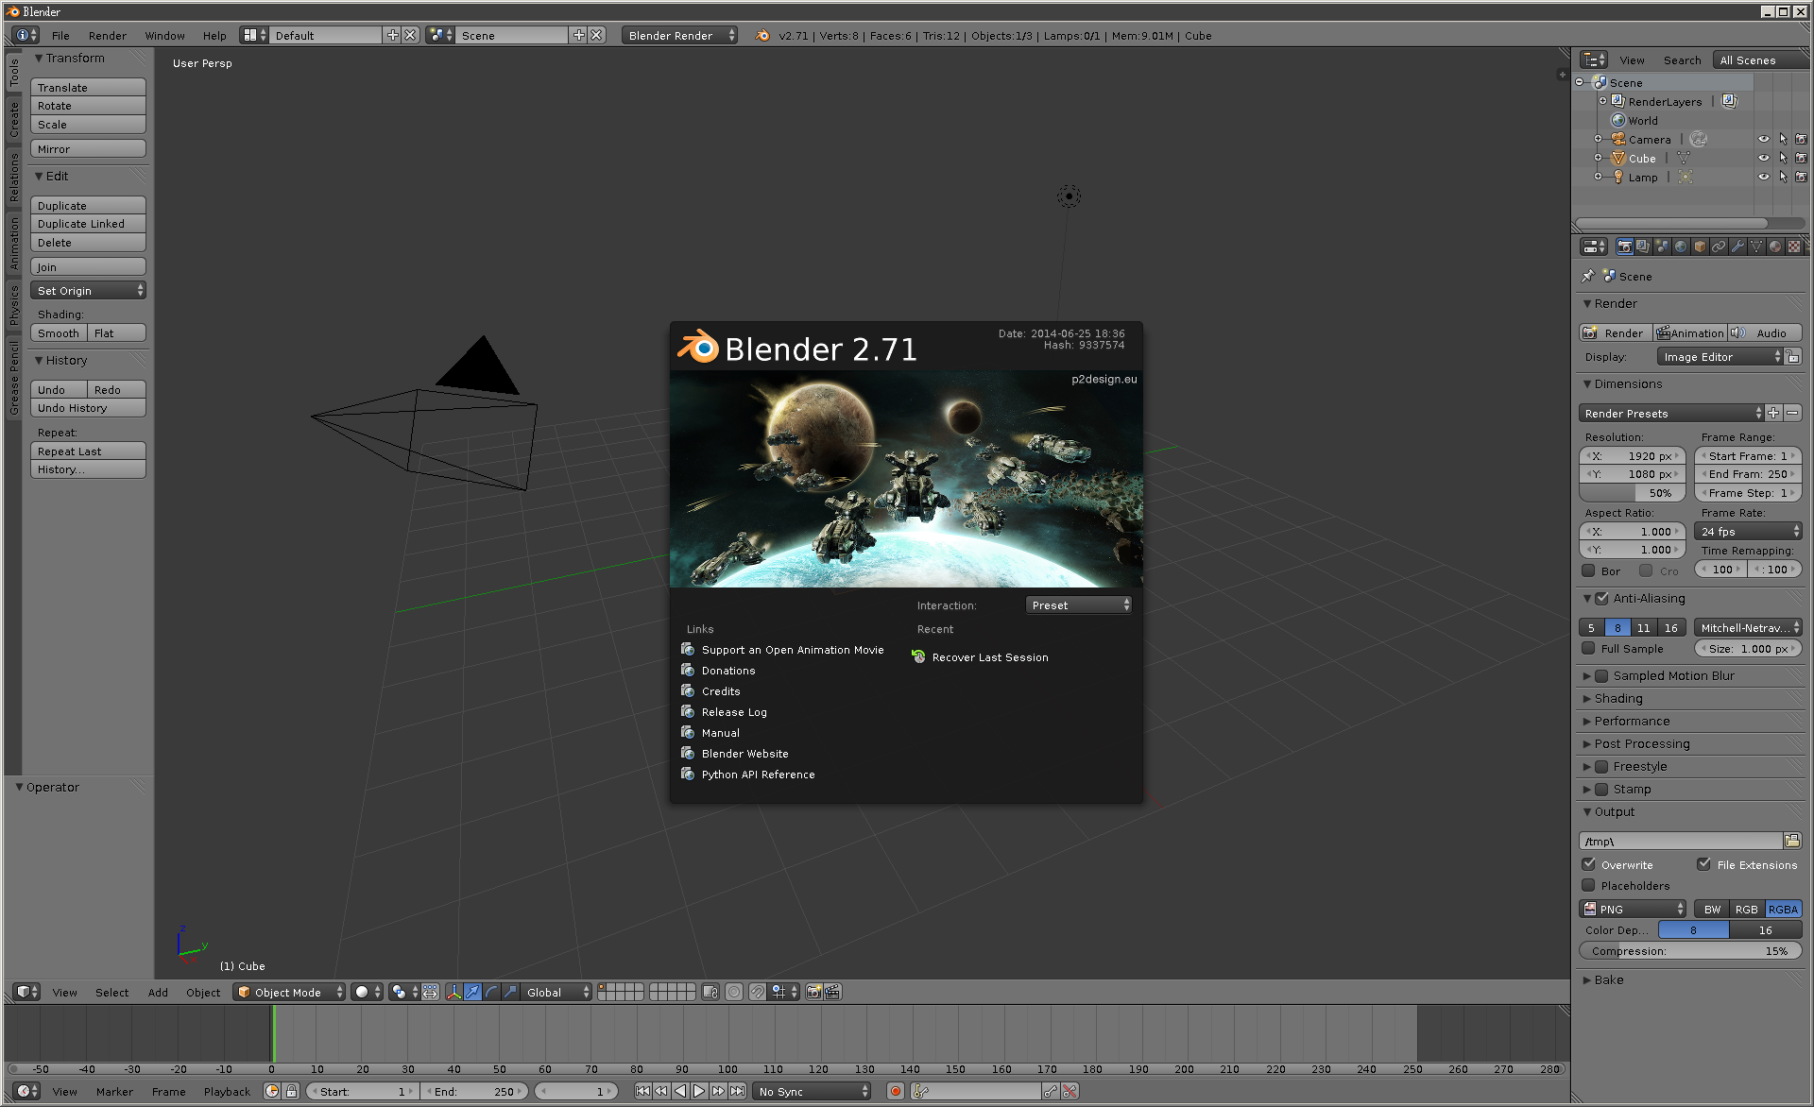Open the Release Log link
Viewport: 1814px width, 1107px height.
click(733, 712)
